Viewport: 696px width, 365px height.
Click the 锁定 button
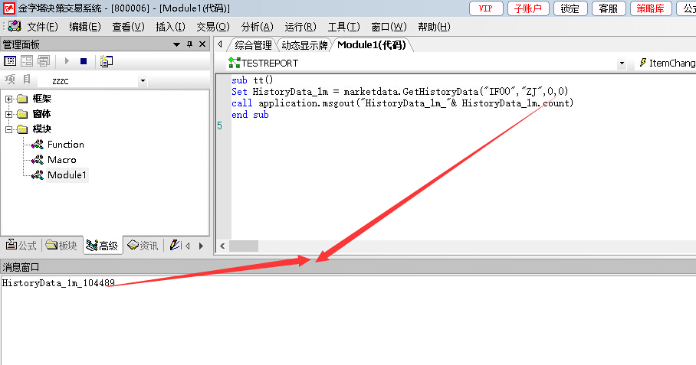coord(570,8)
